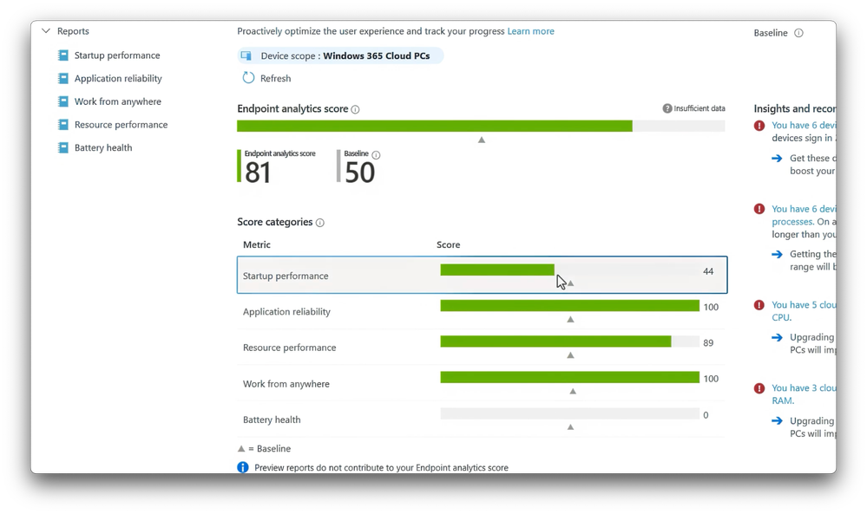Click Battery health score value 0
This screenshot has width=867, height=514.
tap(706, 415)
